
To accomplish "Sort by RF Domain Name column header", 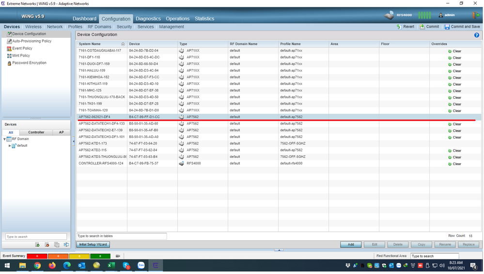I will pos(253,44).
